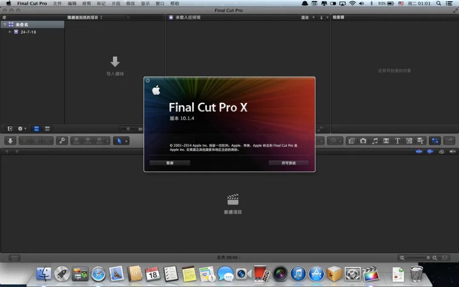Image resolution: width=459 pixels, height=287 pixels.
Task: Toggle Solo in the timeline
Action: click(x=442, y=151)
